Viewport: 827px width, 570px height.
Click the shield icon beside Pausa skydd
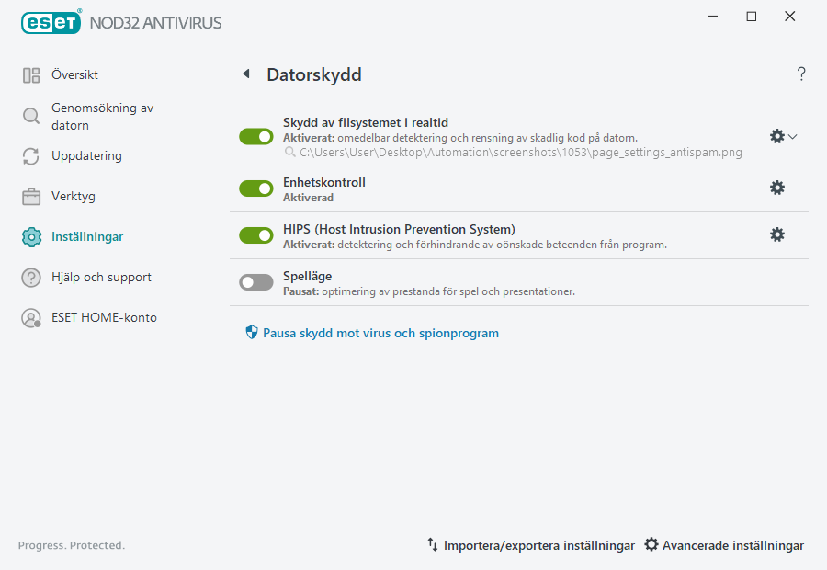[251, 332]
